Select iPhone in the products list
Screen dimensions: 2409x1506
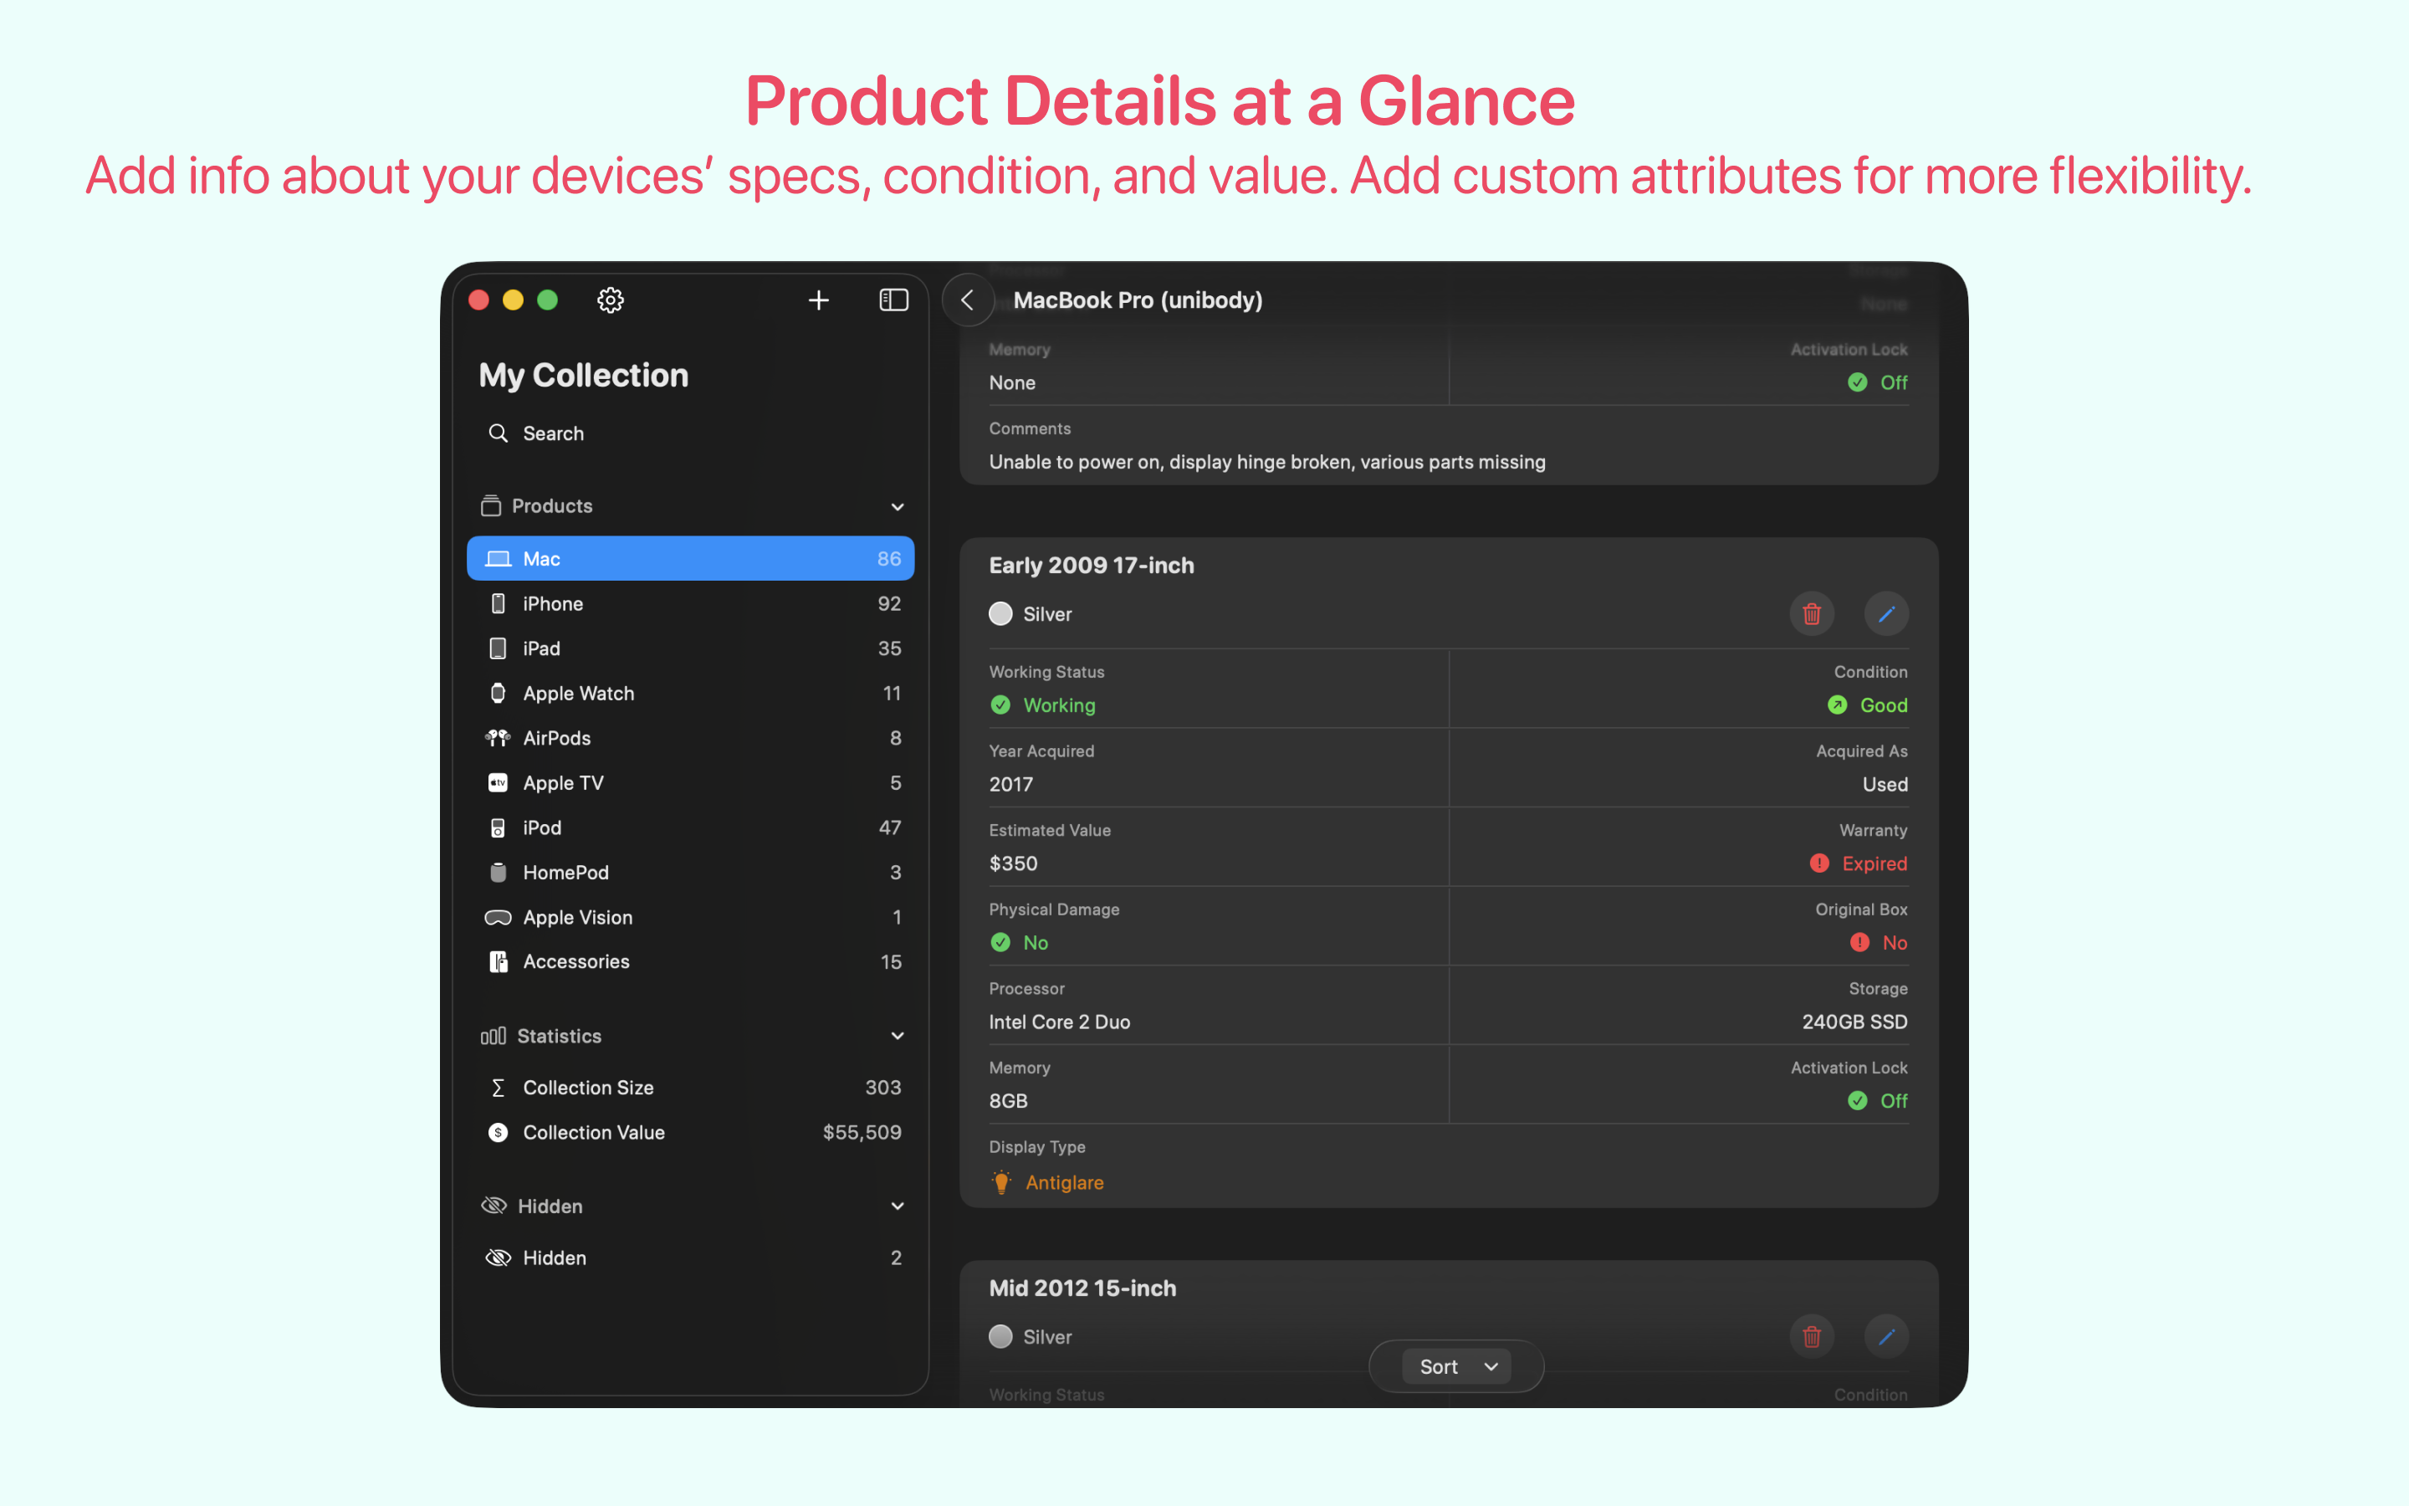tap(690, 603)
